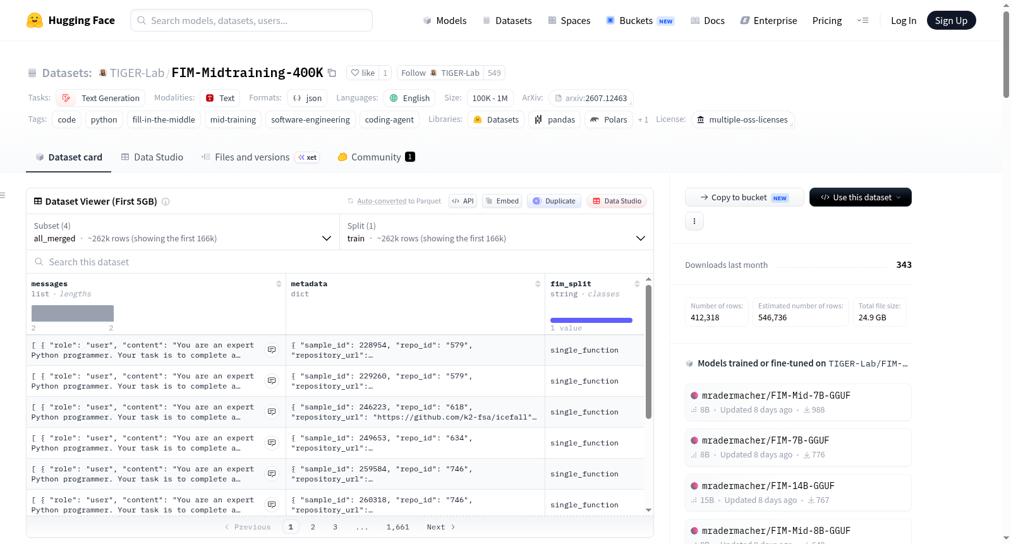Screen dimensions: 1011x544
Task: Focus the Search this dataset field
Action: (340, 262)
